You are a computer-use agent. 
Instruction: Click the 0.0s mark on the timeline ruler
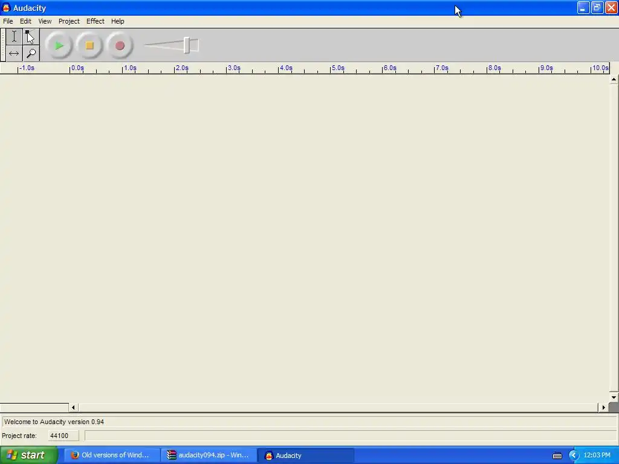click(x=77, y=68)
